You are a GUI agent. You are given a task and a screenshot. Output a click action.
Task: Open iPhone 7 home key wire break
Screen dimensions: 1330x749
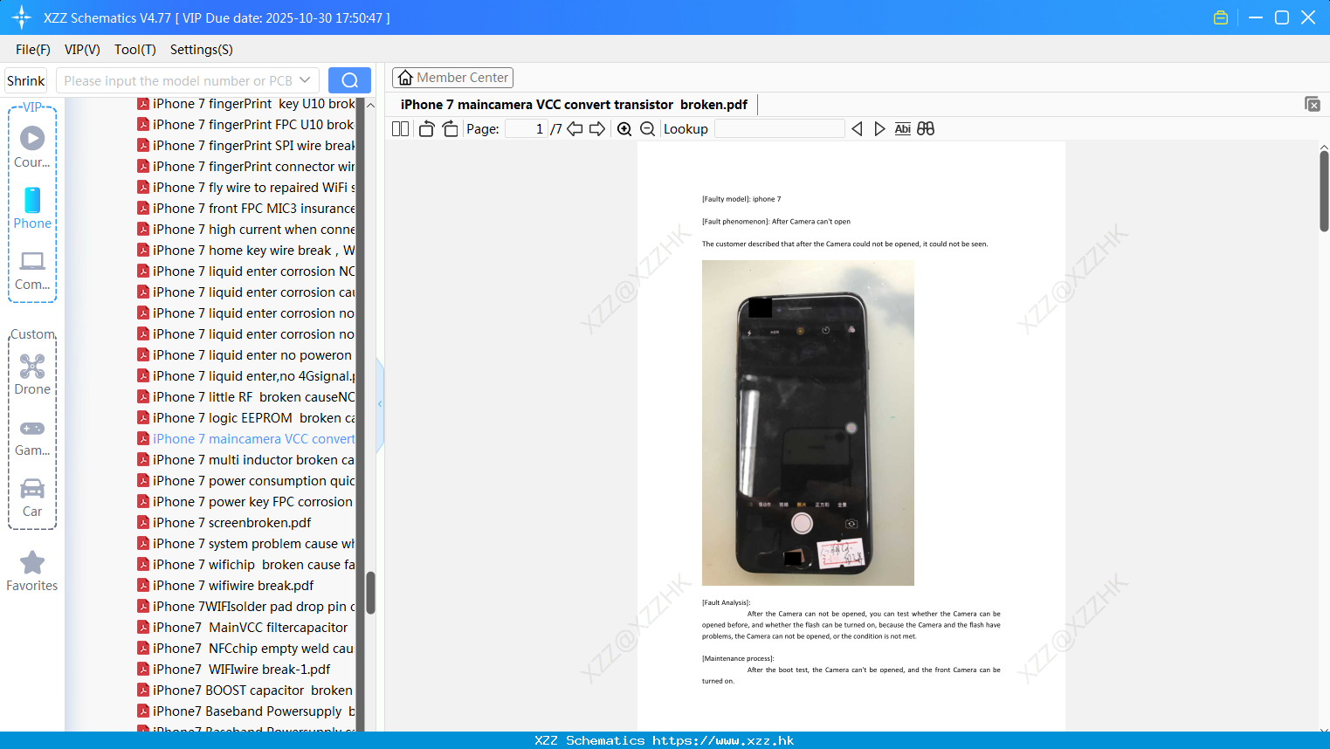[246, 251]
